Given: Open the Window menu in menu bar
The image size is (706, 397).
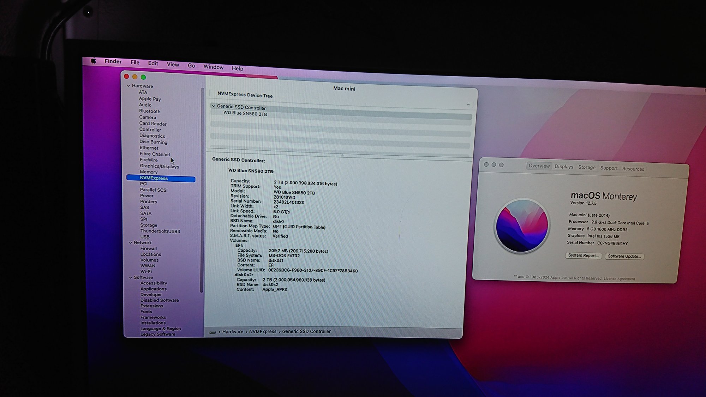Looking at the screenshot, I should click(213, 67).
